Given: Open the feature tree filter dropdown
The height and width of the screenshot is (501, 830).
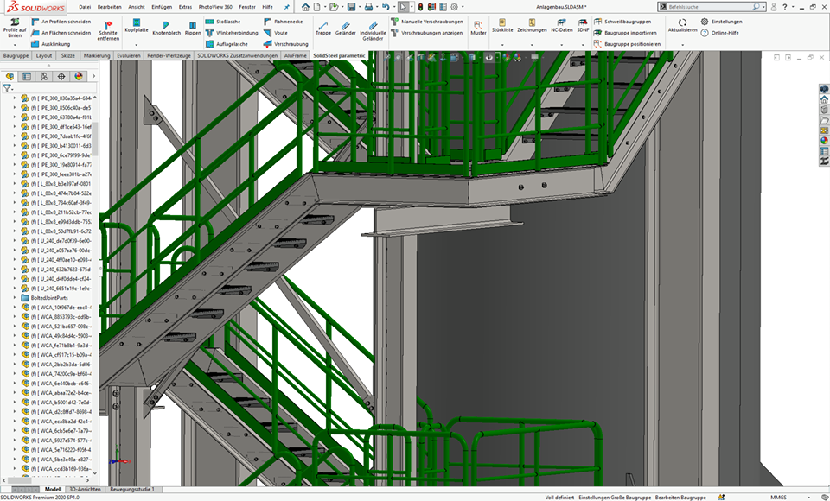Looking at the screenshot, I should (x=8, y=87).
